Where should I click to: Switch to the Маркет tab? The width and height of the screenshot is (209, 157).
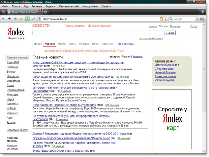62,44
